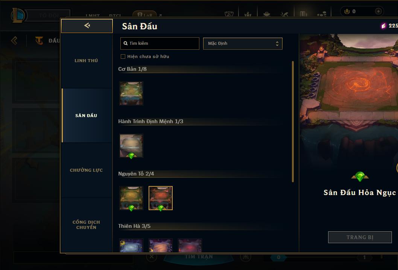This screenshot has width=398, height=270.
Task: Open the Cổng Dịch Chuyển tab
Action: 86,225
